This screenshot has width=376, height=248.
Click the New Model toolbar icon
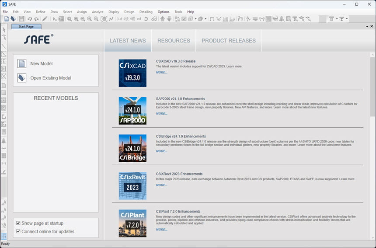point(7,19)
